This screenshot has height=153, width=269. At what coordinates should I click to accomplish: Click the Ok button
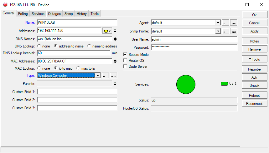pyautogui.click(x=254, y=15)
